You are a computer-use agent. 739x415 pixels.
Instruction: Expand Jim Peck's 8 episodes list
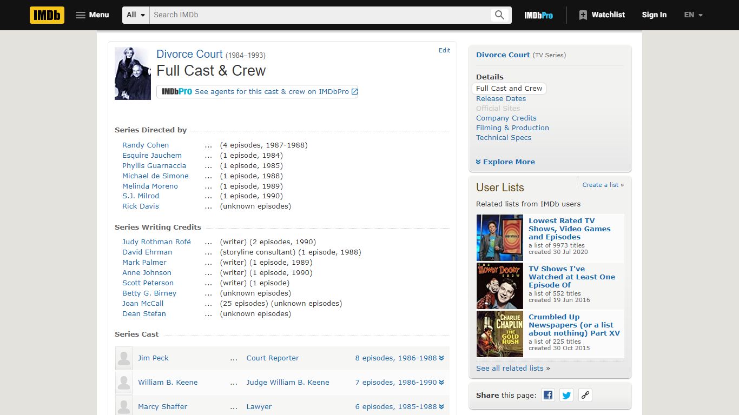pos(399,358)
